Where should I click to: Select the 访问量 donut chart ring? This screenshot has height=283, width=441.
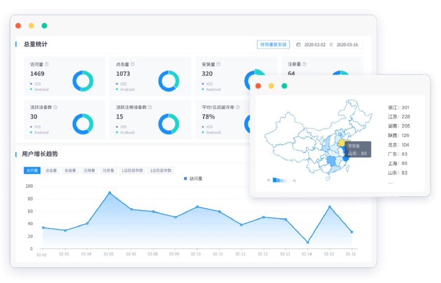(x=83, y=81)
